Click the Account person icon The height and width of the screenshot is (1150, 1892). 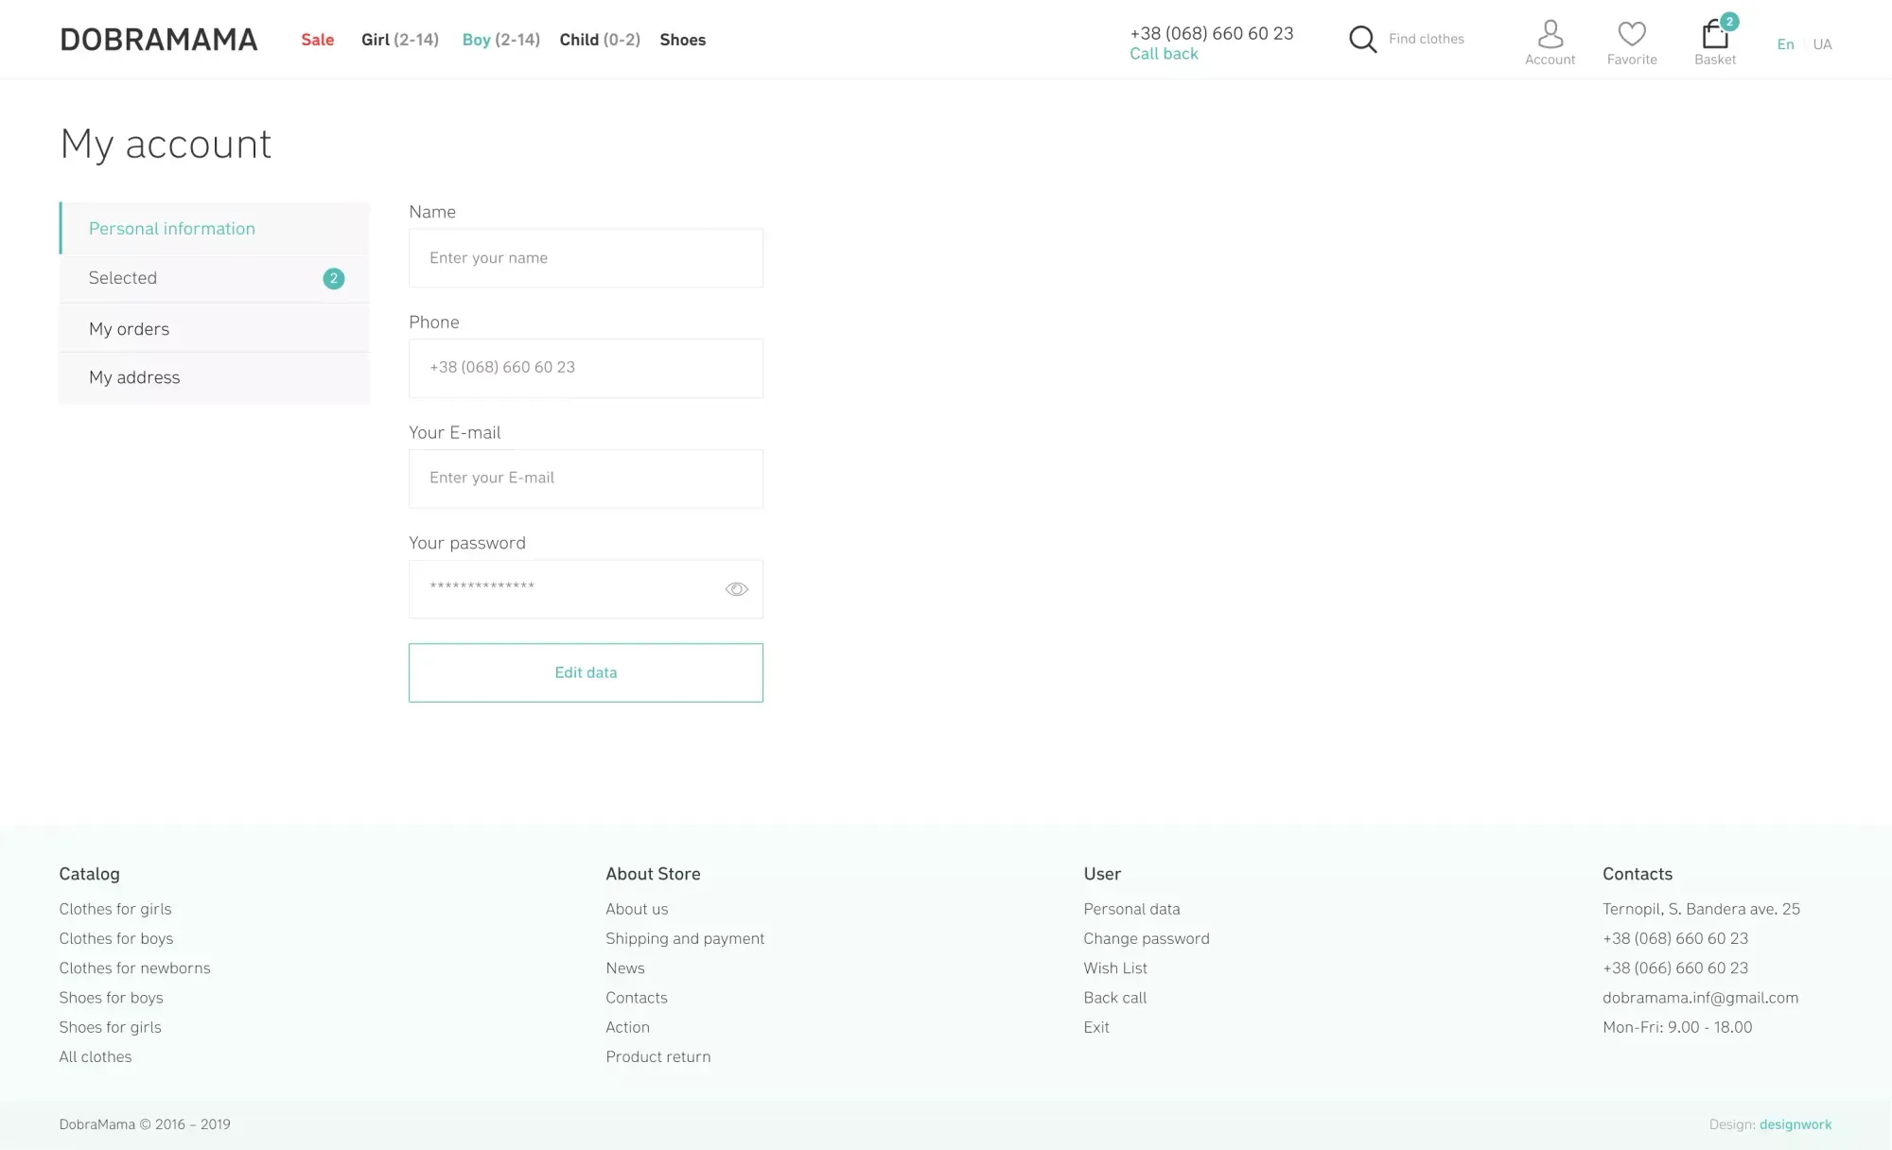click(x=1550, y=33)
